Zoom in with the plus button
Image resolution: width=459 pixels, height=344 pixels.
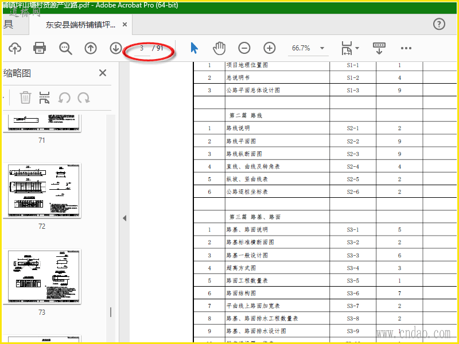(269, 48)
